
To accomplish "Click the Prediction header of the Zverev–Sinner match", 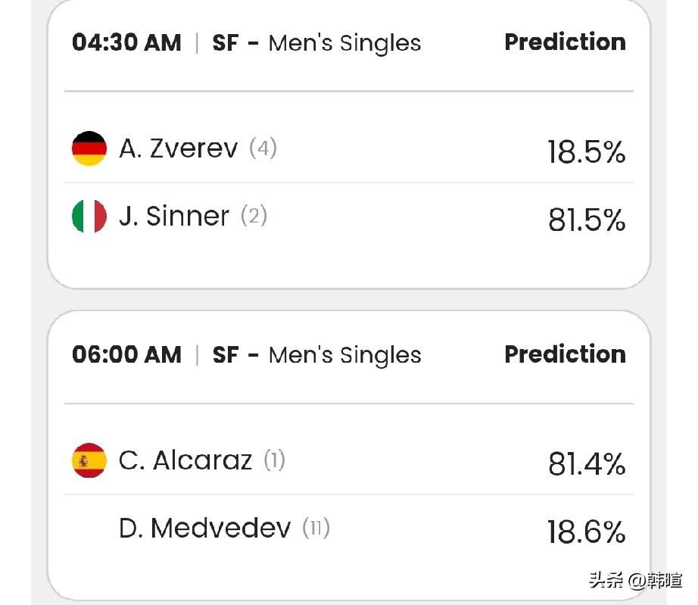I will click(x=565, y=42).
